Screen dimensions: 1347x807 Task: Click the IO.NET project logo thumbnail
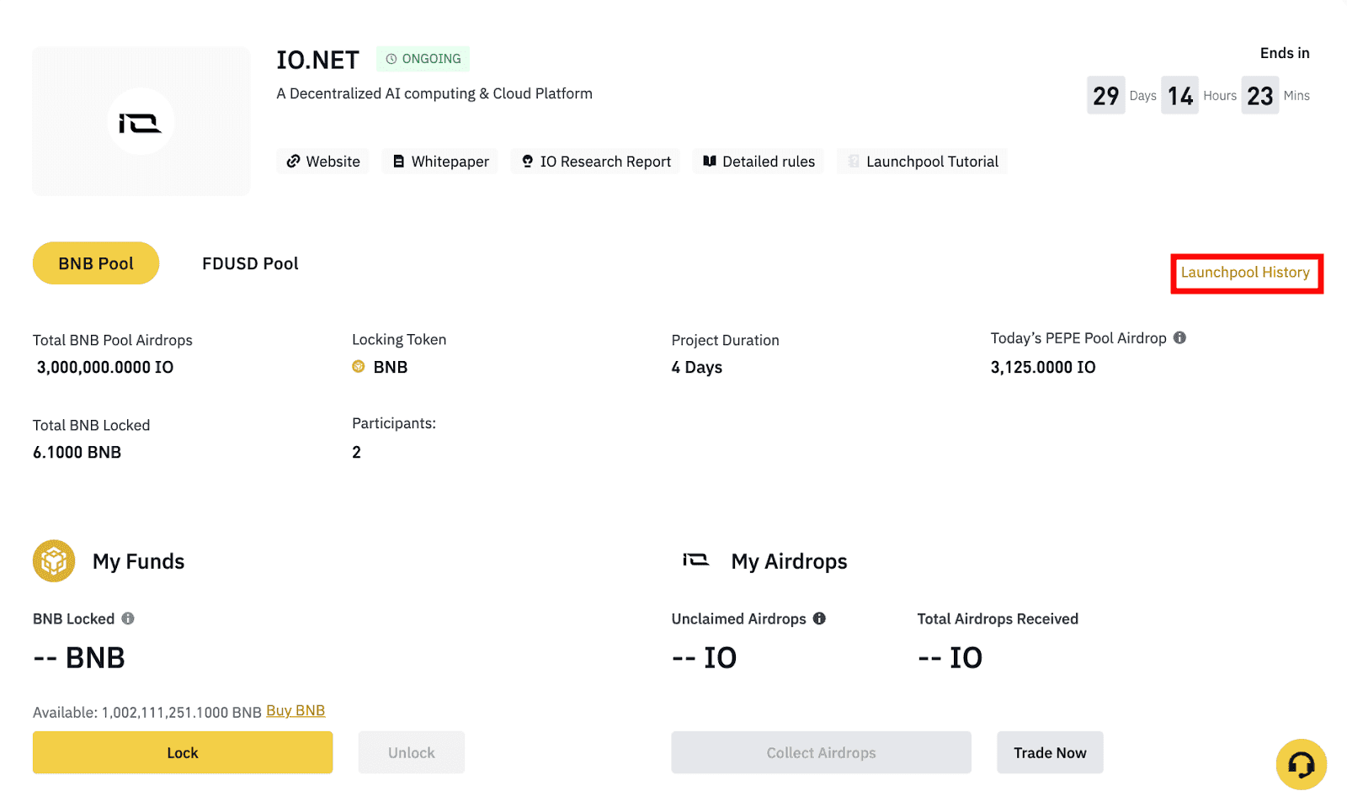(141, 122)
